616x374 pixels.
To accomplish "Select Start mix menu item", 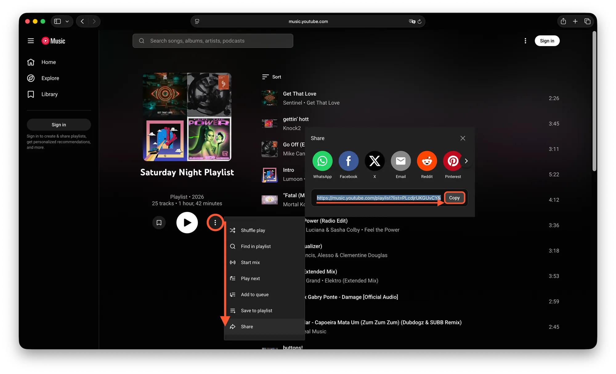I will 264,262.
